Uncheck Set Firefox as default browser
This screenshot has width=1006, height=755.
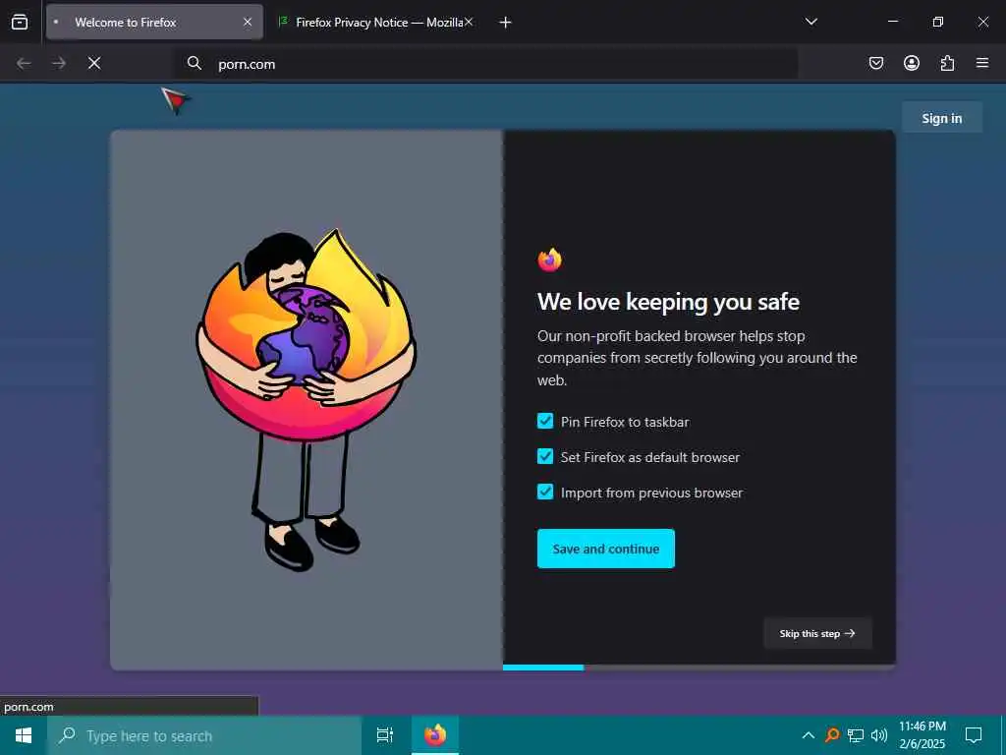545,456
